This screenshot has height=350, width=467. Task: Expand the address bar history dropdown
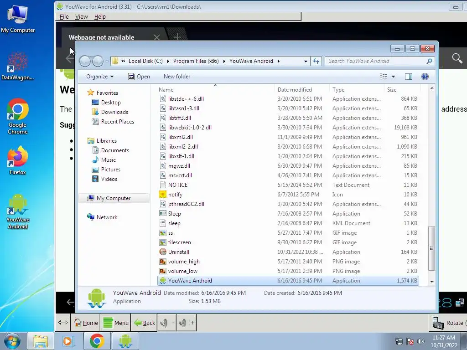click(306, 62)
